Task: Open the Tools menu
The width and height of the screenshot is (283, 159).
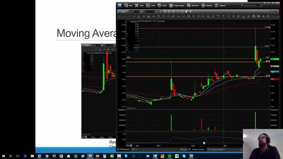Action: point(139,5)
